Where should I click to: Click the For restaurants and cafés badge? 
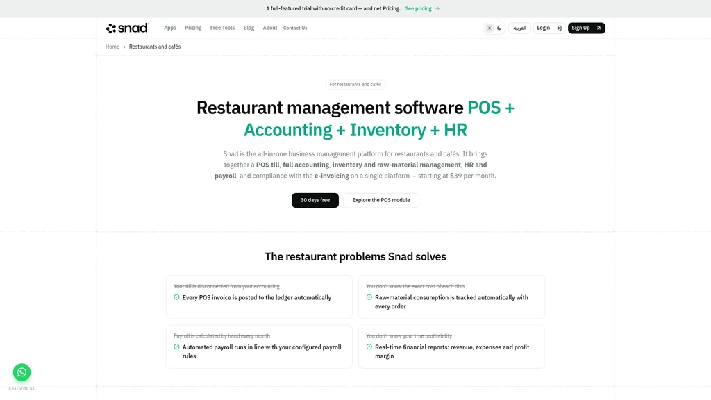coord(355,84)
